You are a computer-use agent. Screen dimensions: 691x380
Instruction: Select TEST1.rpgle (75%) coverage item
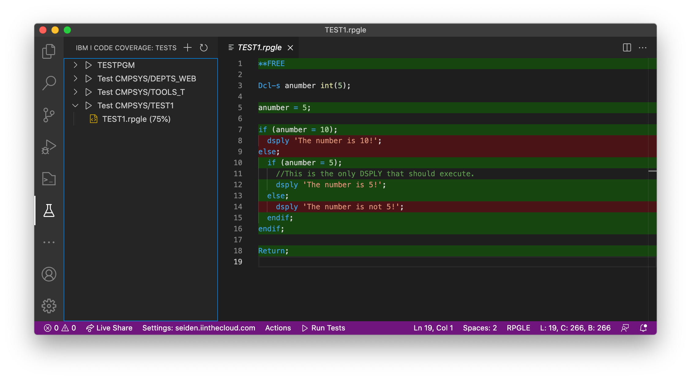(136, 119)
